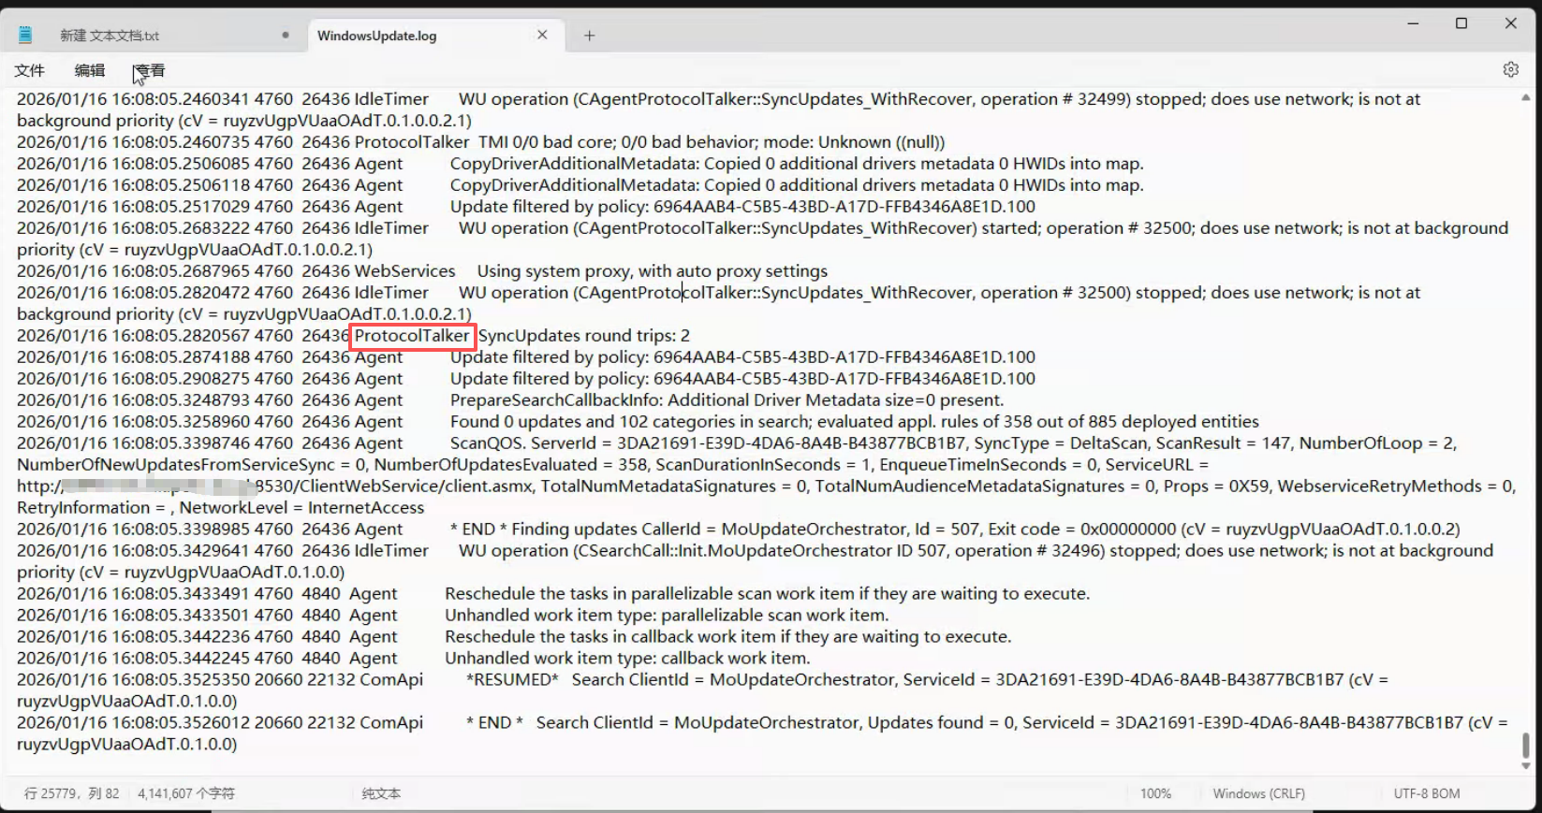
Task: Close the WindowsUpdate.log tab
Action: point(542,35)
